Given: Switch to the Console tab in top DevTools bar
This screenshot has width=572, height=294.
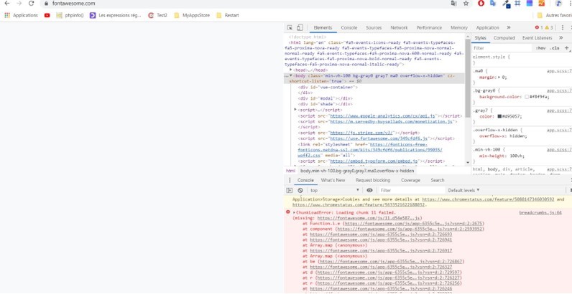Looking at the screenshot, I should click(349, 28).
